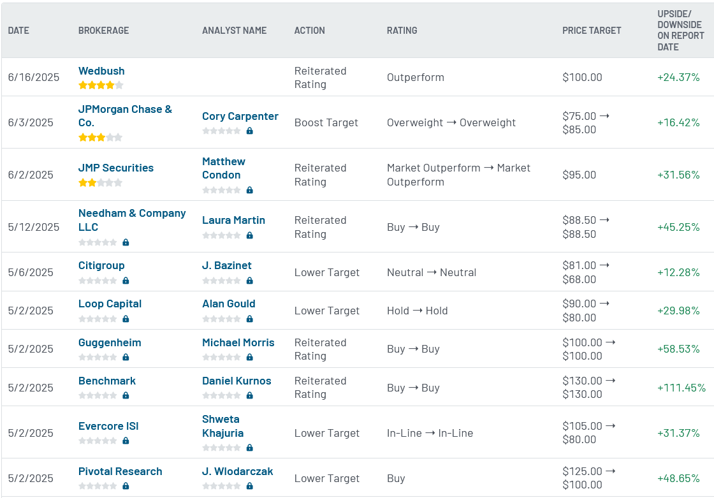Select the 5/12/2025 date cell
714x498 pixels.
34,227
